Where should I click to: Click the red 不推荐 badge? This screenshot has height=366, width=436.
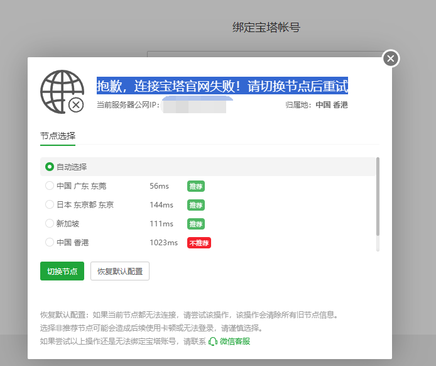point(199,243)
